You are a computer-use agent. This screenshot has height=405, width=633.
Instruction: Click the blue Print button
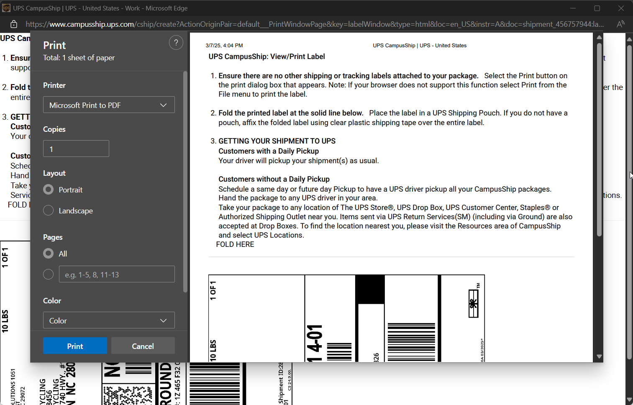coord(75,346)
